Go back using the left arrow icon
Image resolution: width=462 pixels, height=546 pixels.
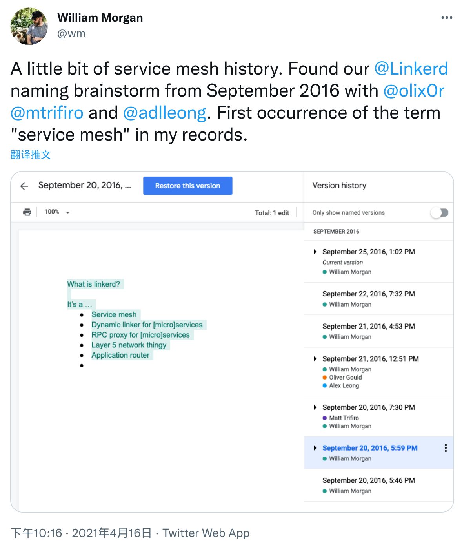click(x=24, y=186)
